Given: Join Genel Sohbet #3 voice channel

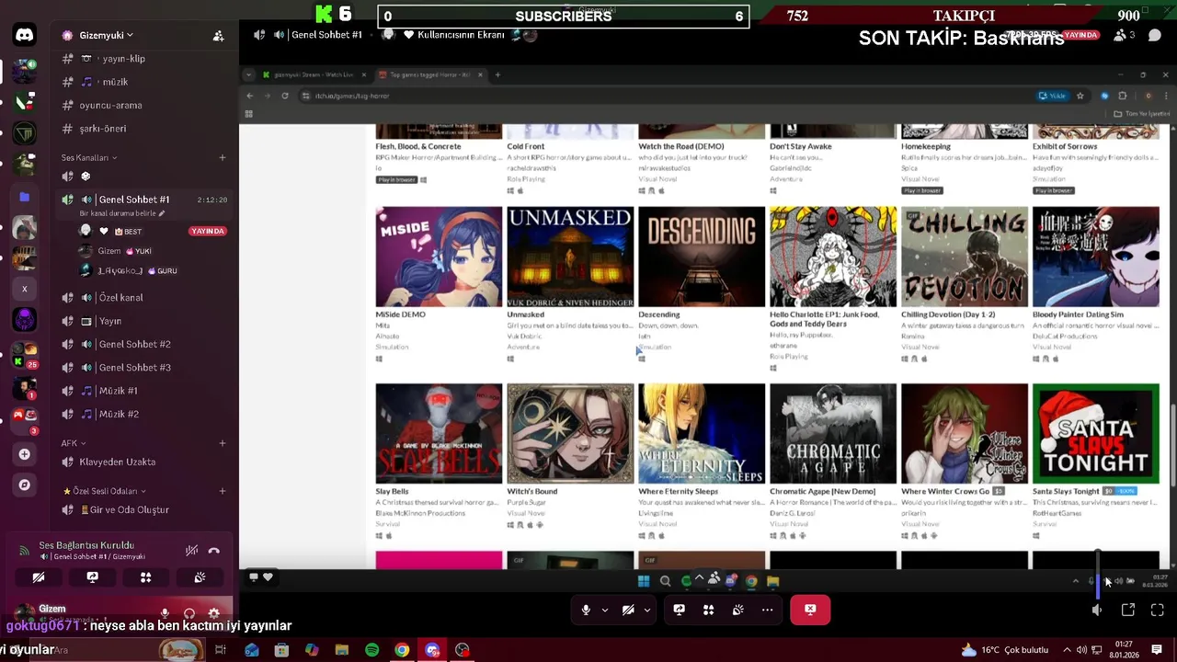Looking at the screenshot, I should point(145,367).
